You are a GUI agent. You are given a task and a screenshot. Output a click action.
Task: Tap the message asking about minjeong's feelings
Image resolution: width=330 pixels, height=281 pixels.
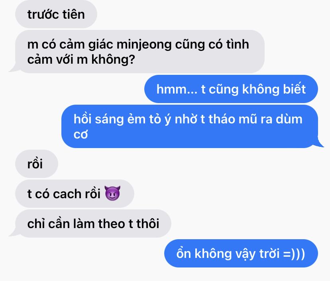140,51
